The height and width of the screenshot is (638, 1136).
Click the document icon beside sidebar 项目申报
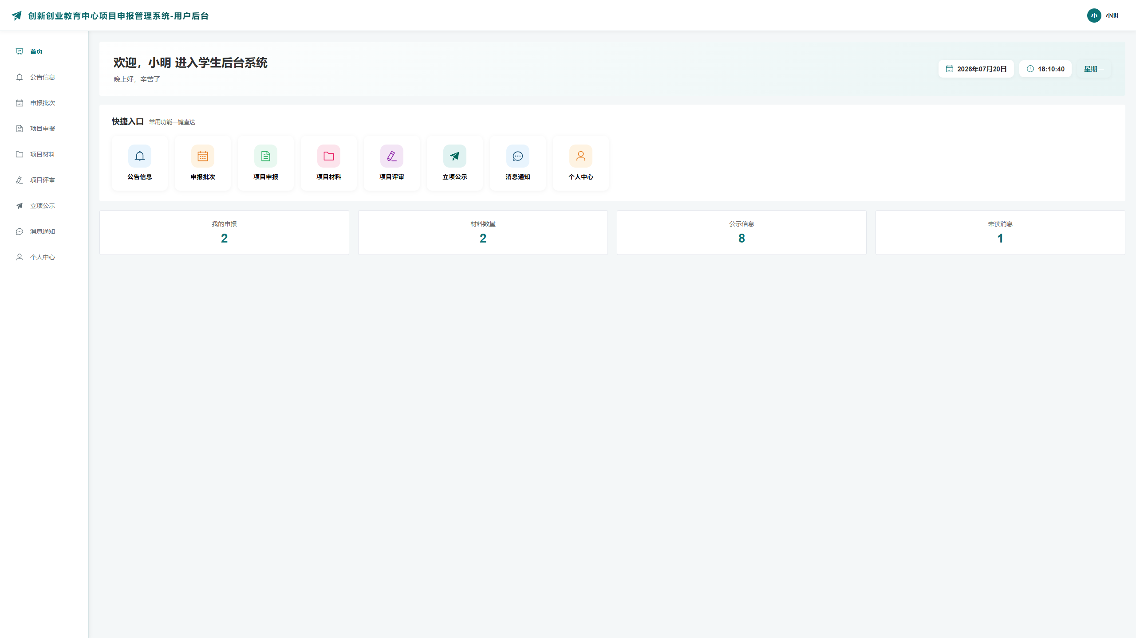(20, 129)
